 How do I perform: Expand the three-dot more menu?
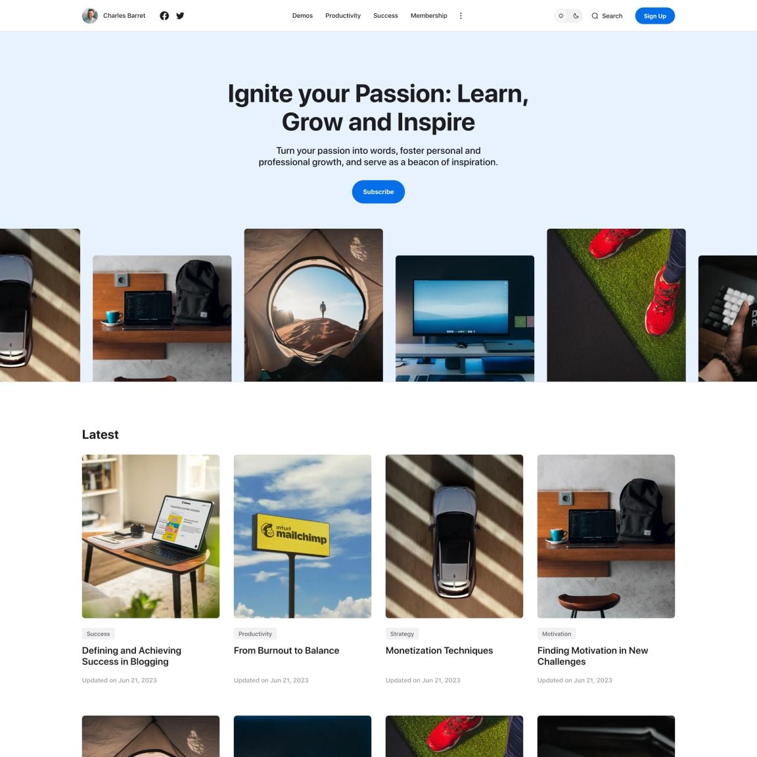[461, 16]
